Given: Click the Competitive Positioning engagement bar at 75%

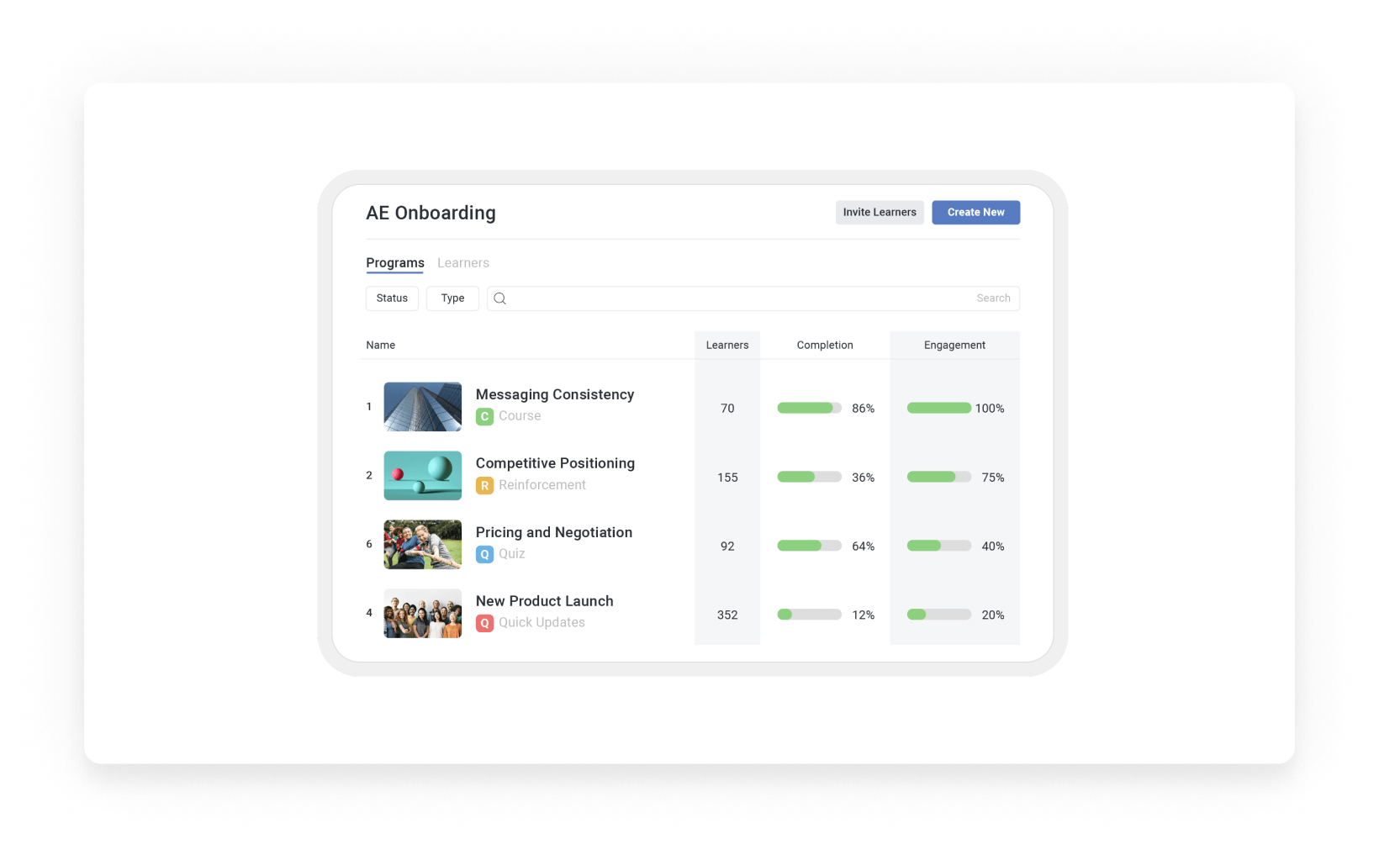Looking at the screenshot, I should [x=938, y=477].
